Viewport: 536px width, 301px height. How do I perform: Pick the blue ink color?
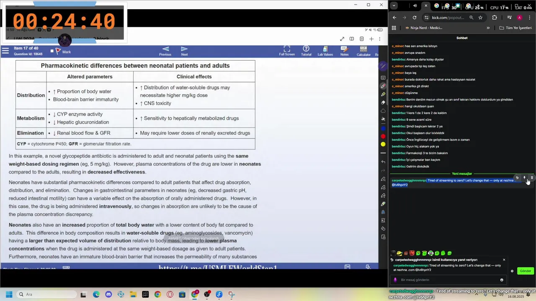(x=383, y=128)
